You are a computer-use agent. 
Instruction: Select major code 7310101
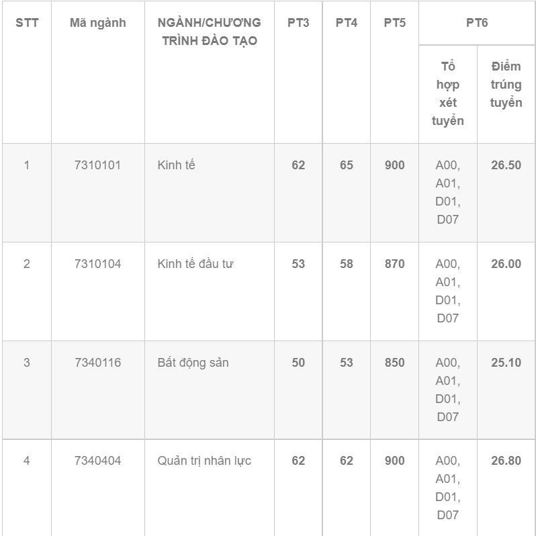[x=97, y=165]
